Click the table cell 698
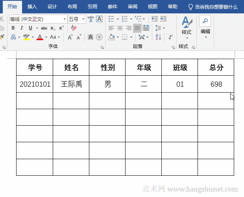This screenshot has width=244, height=197. click(216, 84)
